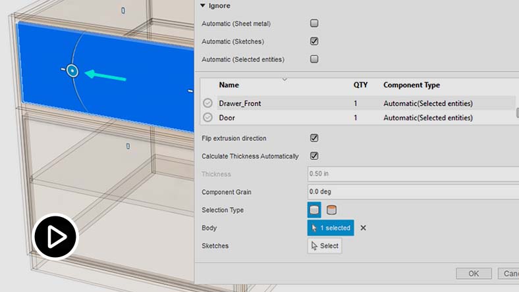The width and height of the screenshot is (519, 292).
Task: Click the status icon beside Door
Action: pos(208,118)
